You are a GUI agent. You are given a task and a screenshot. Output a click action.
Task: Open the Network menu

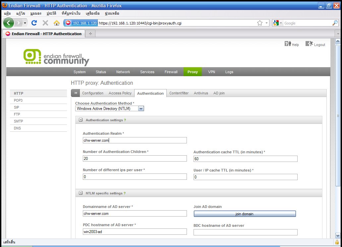point(123,72)
